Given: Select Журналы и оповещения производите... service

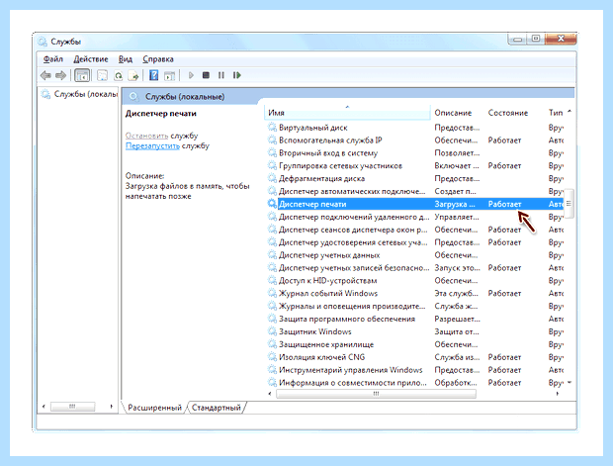Looking at the screenshot, I should point(352,306).
